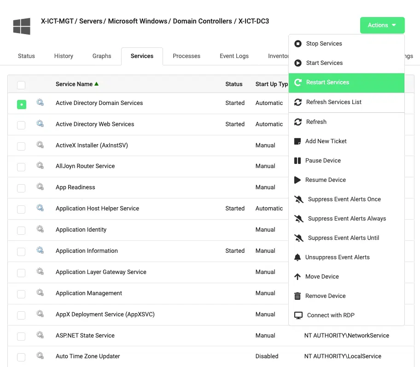Screen dimensions: 420x367
Task: Click gear icon for Active Directory Web Services
Action: point(40,123)
